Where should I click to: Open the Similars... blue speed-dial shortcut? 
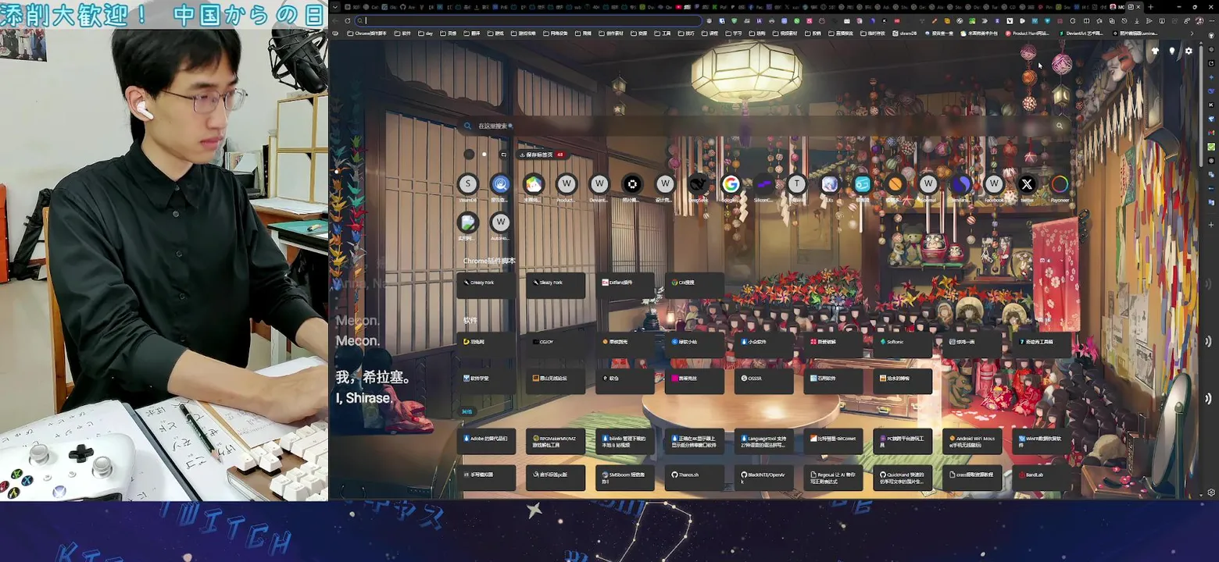pyautogui.click(x=961, y=184)
